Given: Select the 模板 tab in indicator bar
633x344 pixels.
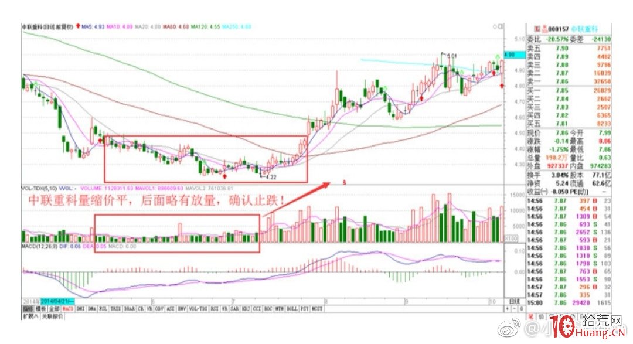Looking at the screenshot, I should click(41, 309).
